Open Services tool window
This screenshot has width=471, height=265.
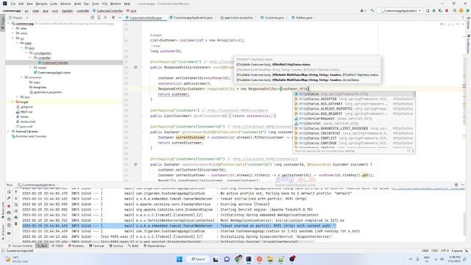[116, 246]
